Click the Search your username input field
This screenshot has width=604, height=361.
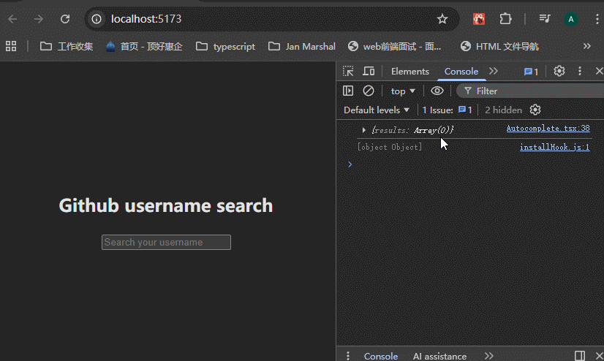(x=166, y=242)
